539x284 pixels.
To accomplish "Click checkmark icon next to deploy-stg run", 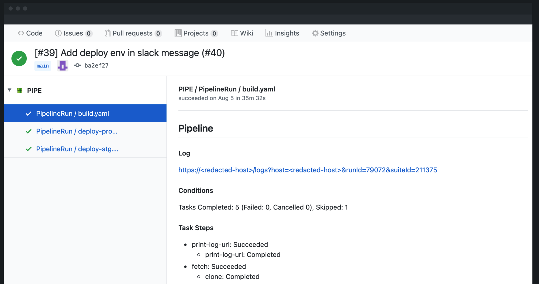I will (x=29, y=149).
